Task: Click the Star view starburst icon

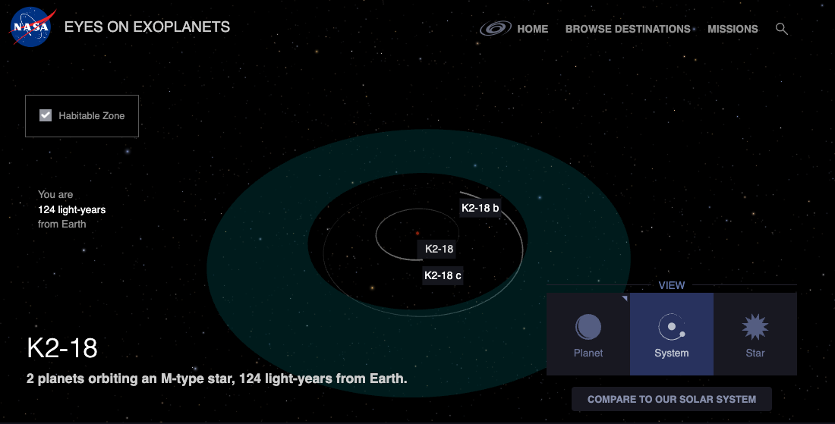Action: click(x=755, y=327)
